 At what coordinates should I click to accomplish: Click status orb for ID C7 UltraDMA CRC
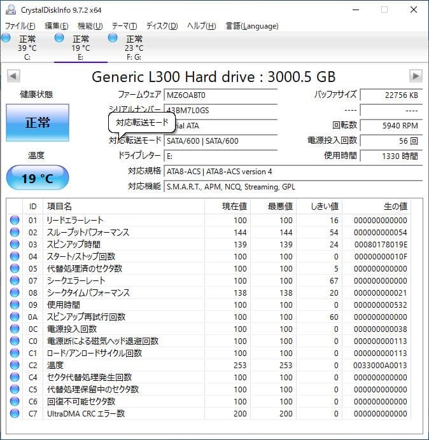point(15,413)
